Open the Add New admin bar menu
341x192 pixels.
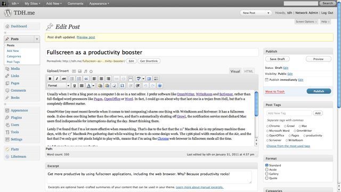pos(54,4)
